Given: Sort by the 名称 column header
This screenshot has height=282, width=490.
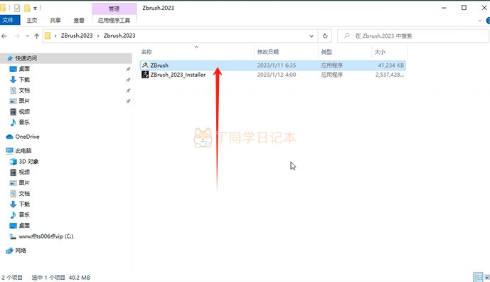Looking at the screenshot, I should (x=147, y=52).
